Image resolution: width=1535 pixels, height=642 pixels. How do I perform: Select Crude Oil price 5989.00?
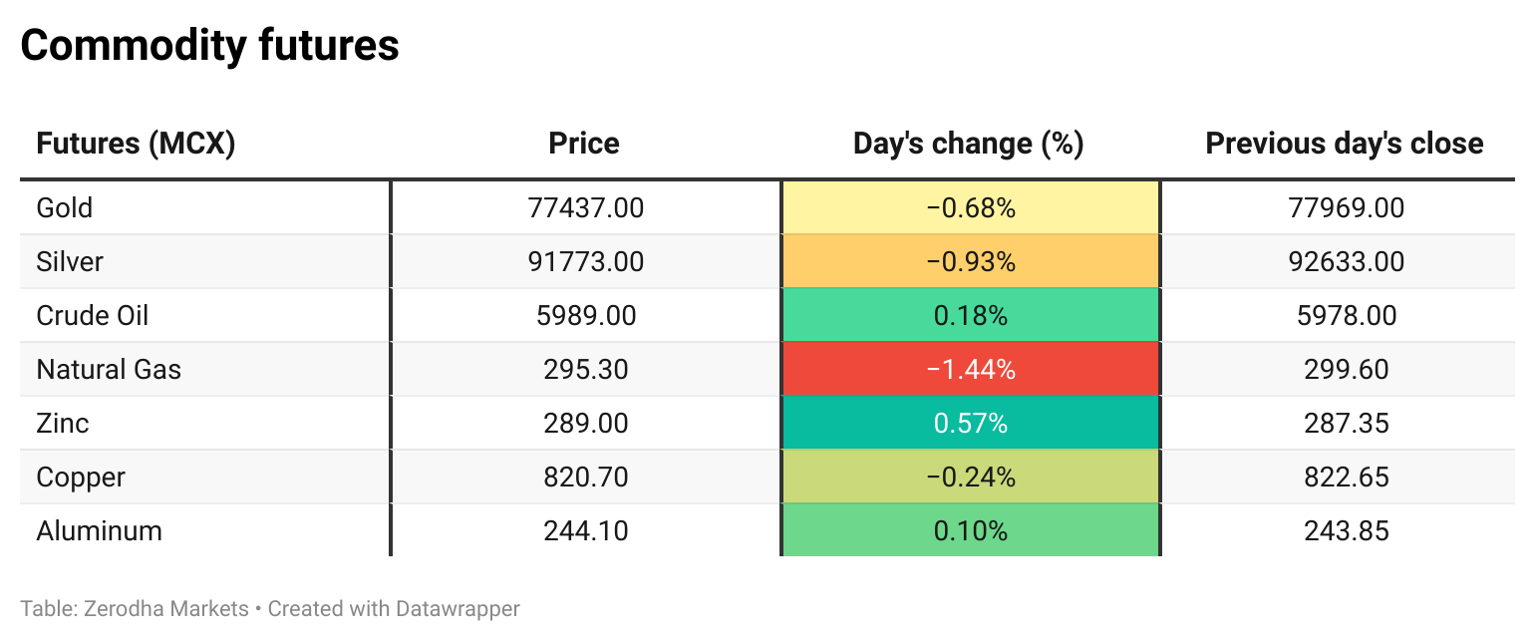(x=586, y=315)
